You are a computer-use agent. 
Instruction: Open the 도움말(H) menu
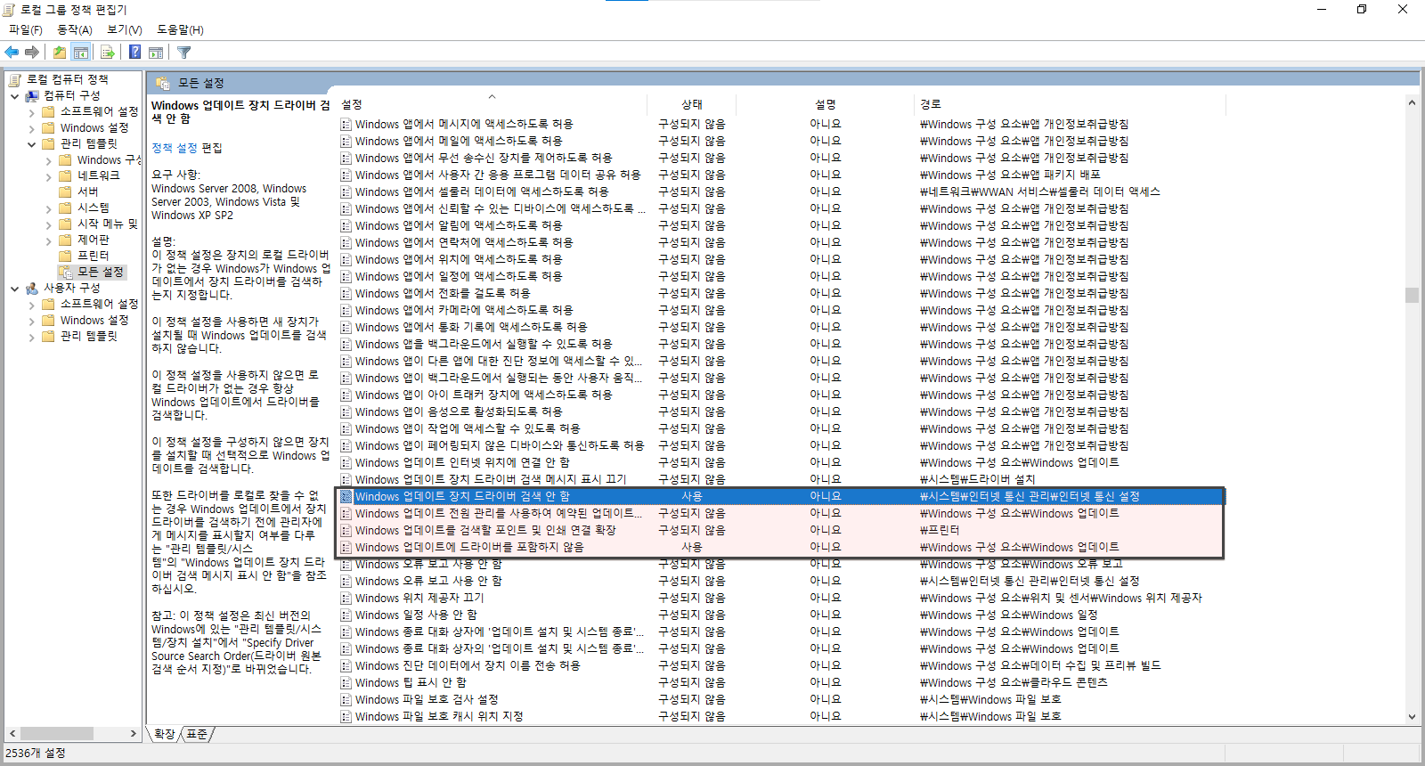(x=180, y=29)
